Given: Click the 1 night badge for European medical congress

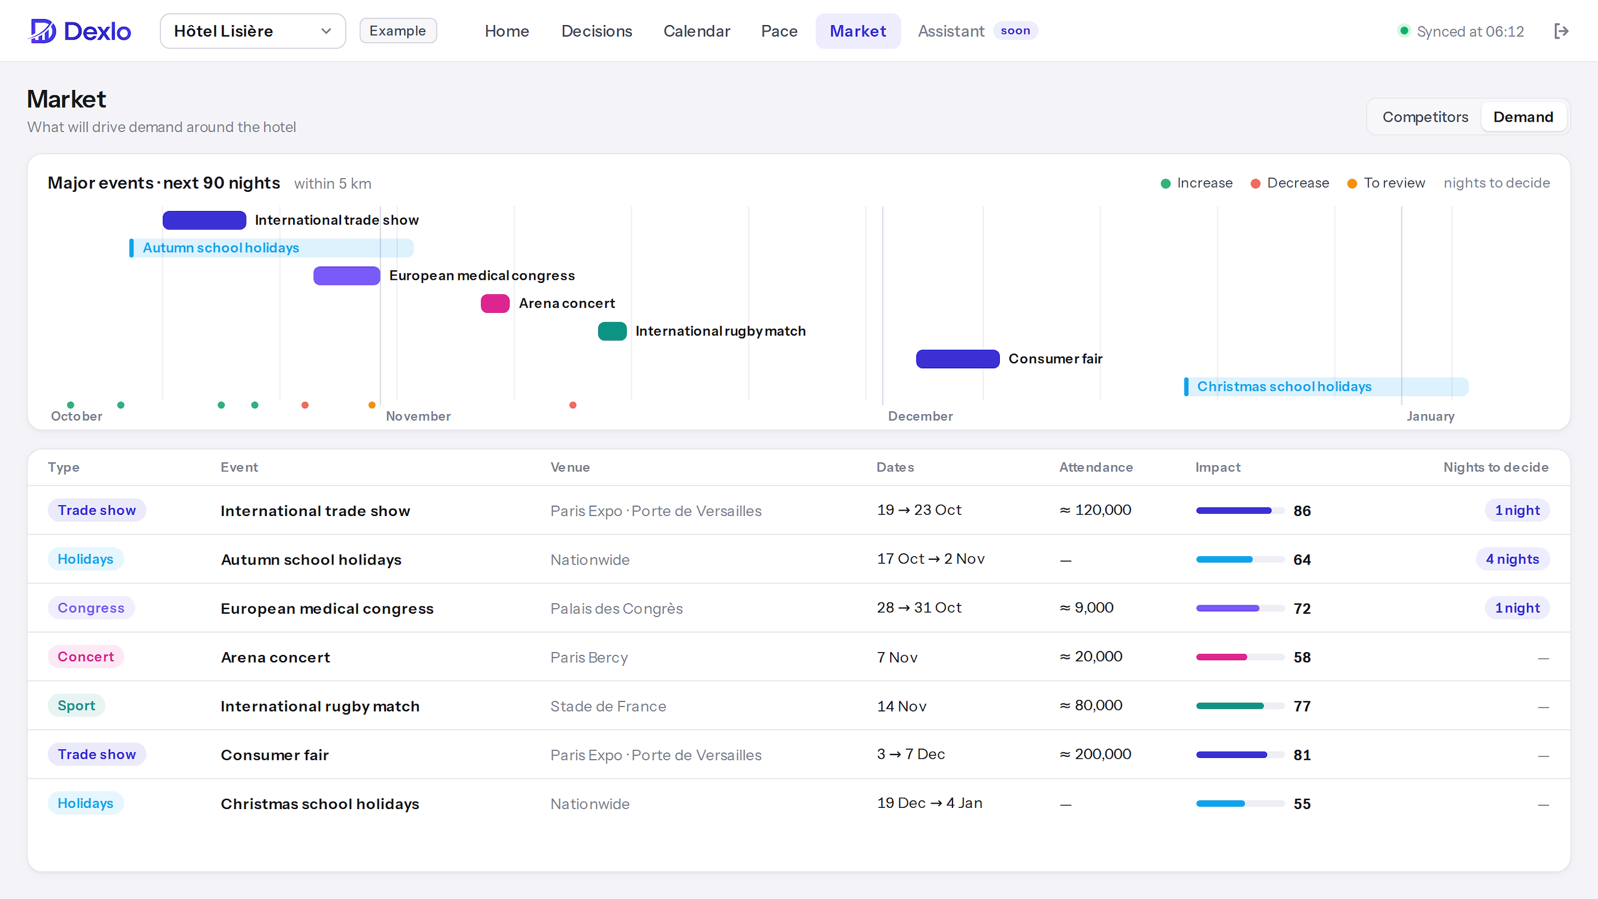Looking at the screenshot, I should (x=1516, y=608).
